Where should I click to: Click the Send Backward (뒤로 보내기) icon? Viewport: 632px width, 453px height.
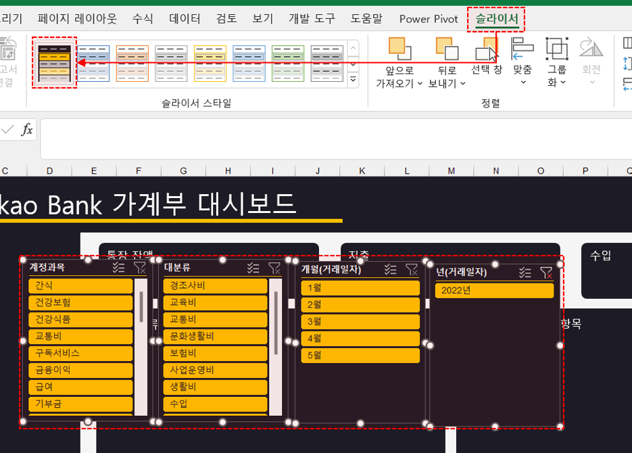(x=447, y=49)
